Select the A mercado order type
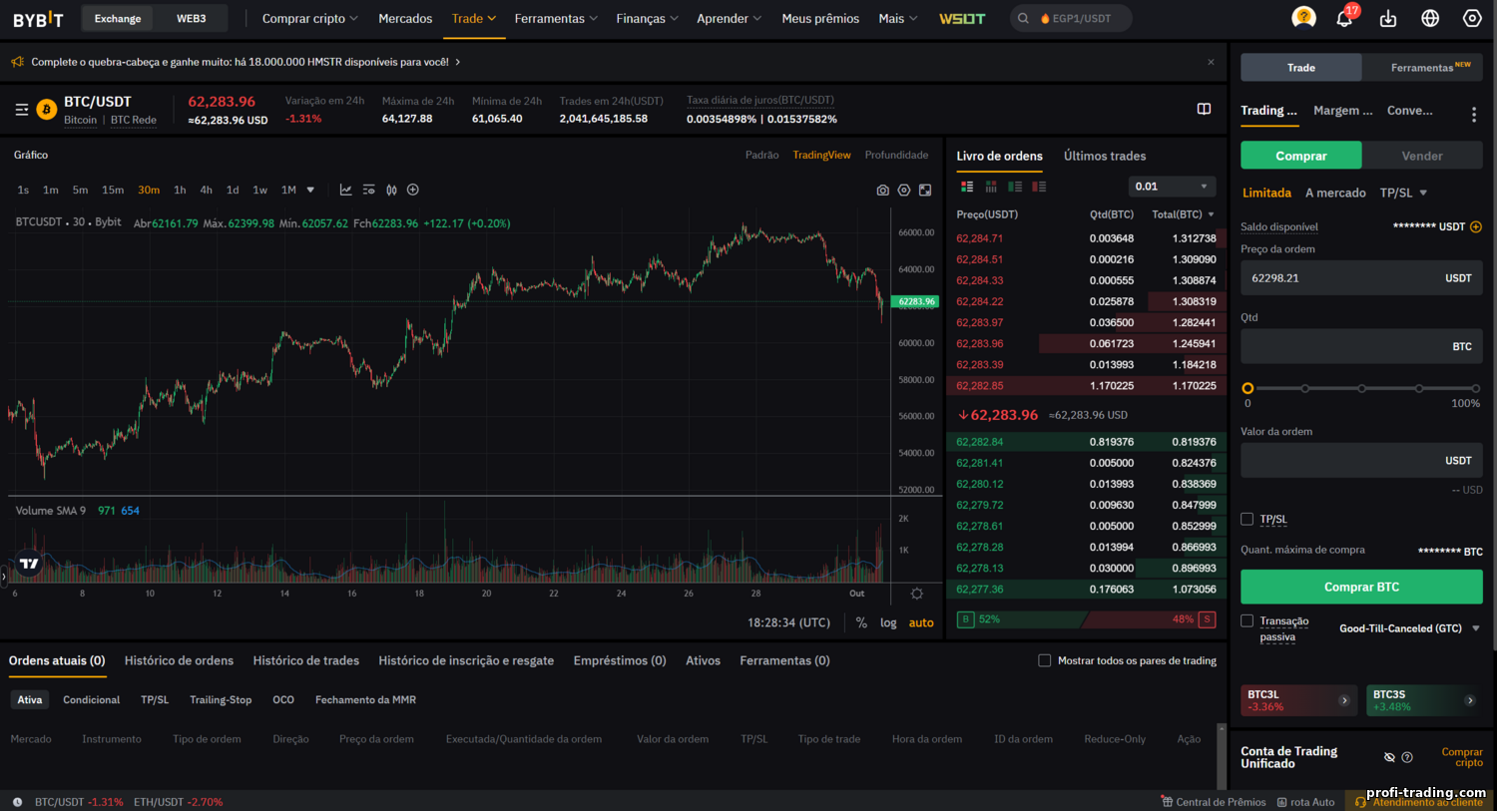Viewport: 1497px width, 811px height. [x=1335, y=193]
